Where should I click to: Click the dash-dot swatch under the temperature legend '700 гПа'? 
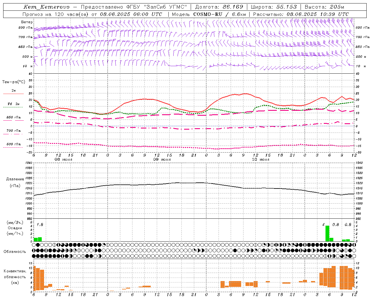coord(13,134)
